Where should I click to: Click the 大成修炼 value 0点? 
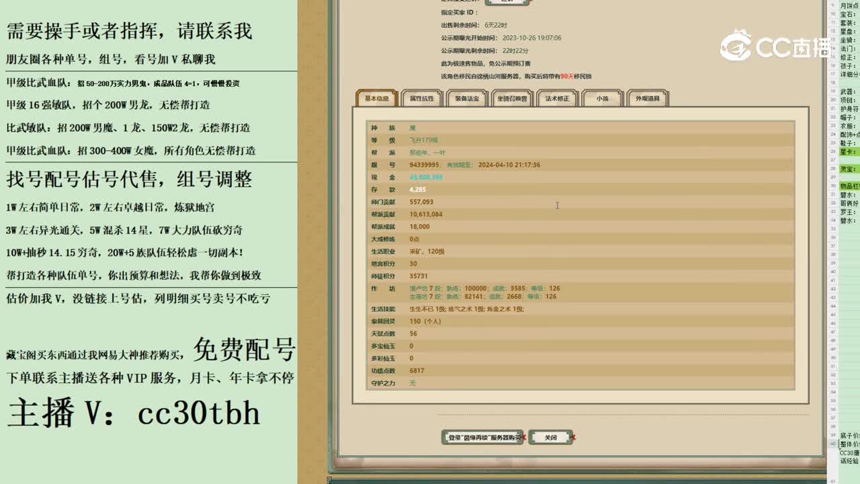point(414,239)
